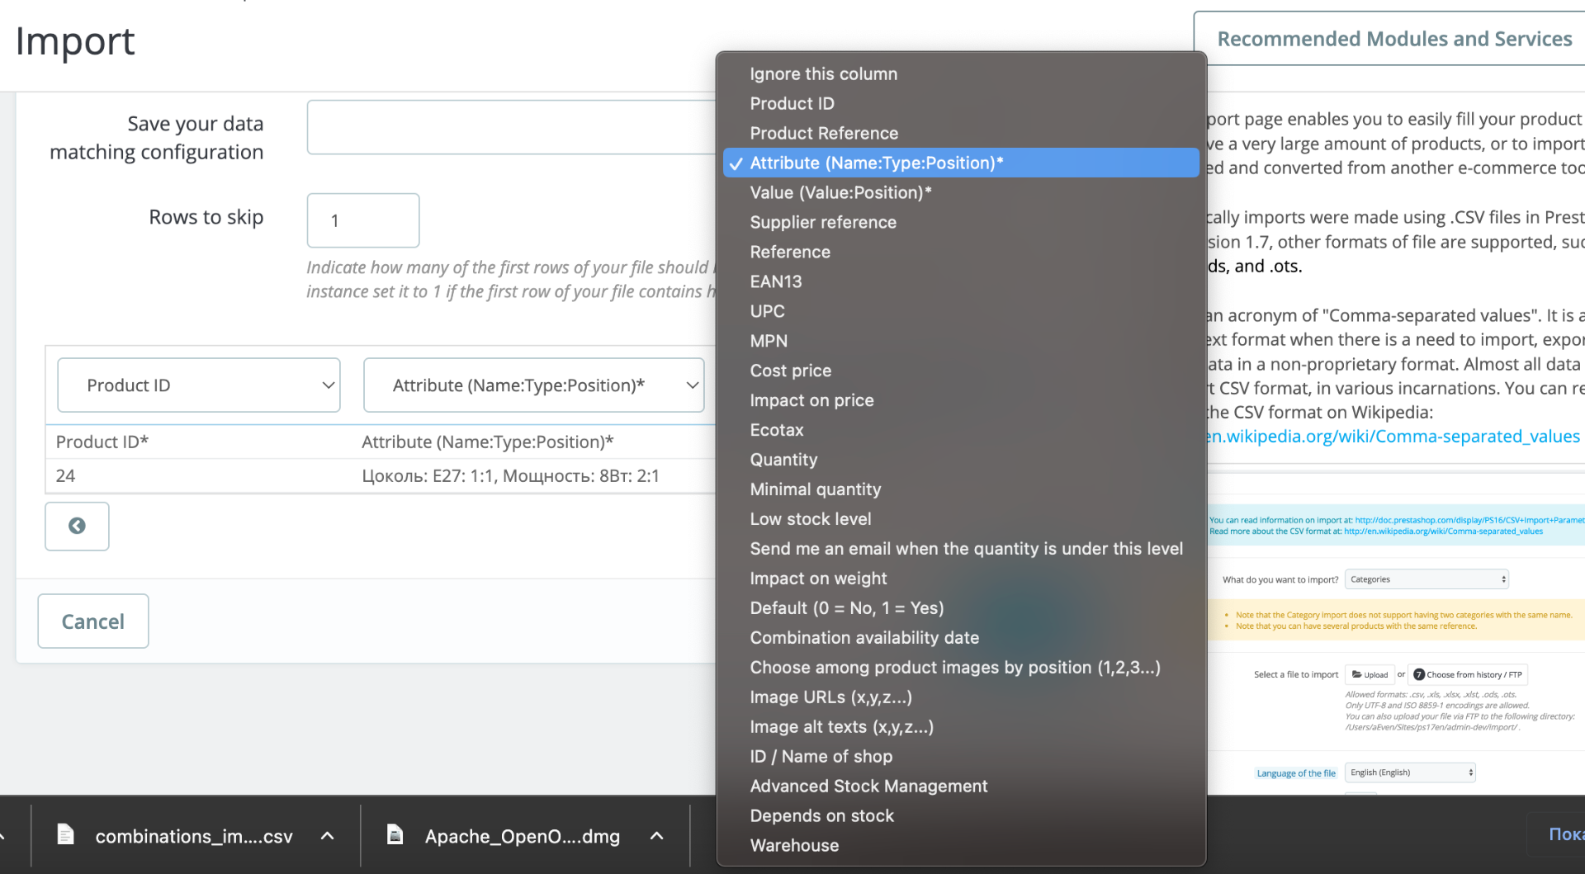This screenshot has width=1585, height=874.
Task: Select the 'Quantity' option
Action: click(x=961, y=461)
